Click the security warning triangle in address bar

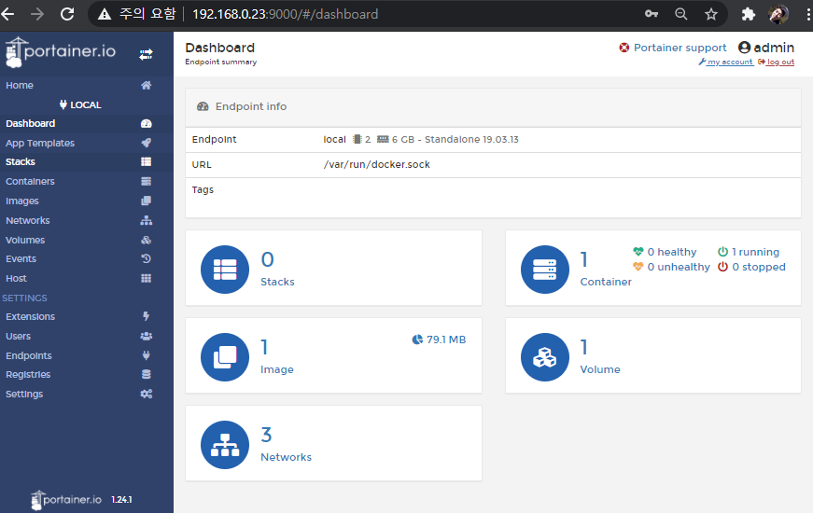(105, 14)
